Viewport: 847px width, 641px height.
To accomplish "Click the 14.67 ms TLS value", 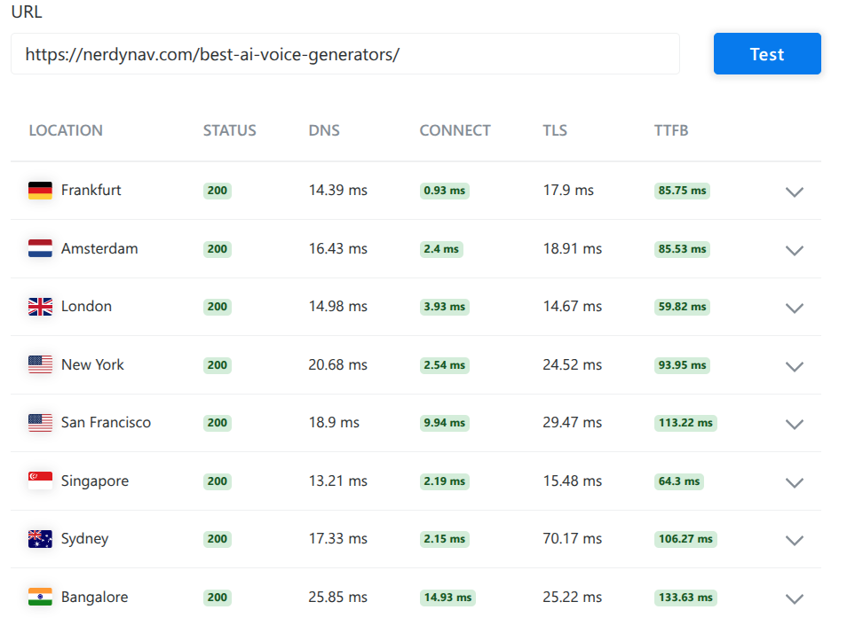I will click(572, 306).
